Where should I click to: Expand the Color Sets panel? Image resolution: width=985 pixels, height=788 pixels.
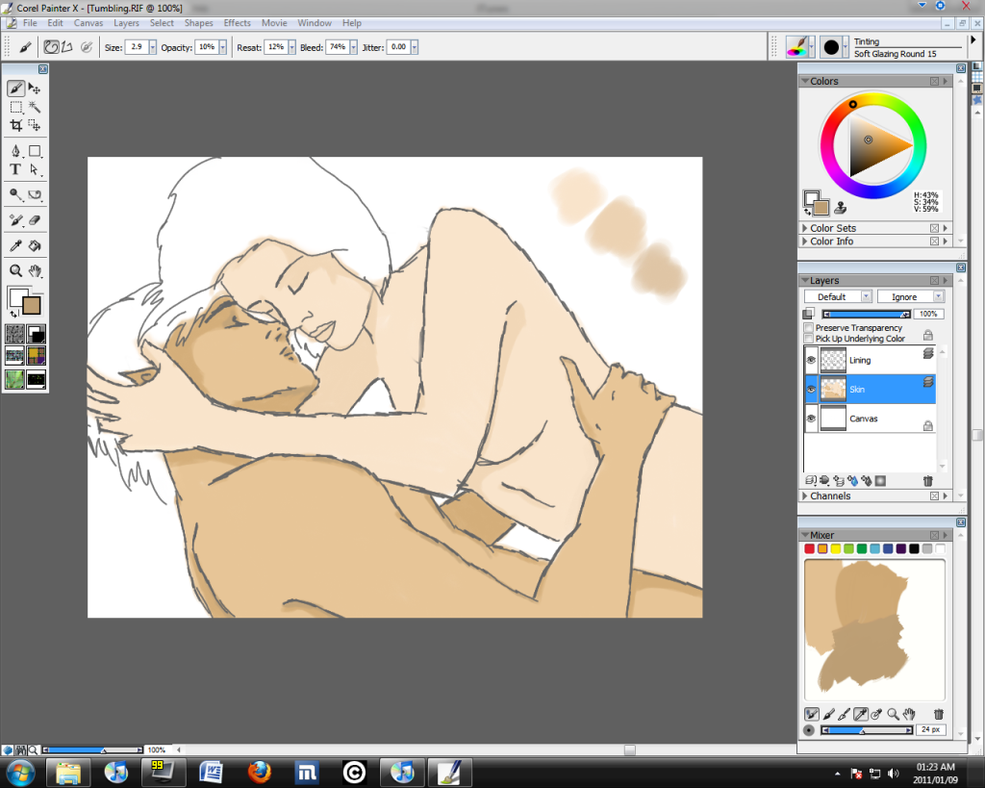pos(804,229)
